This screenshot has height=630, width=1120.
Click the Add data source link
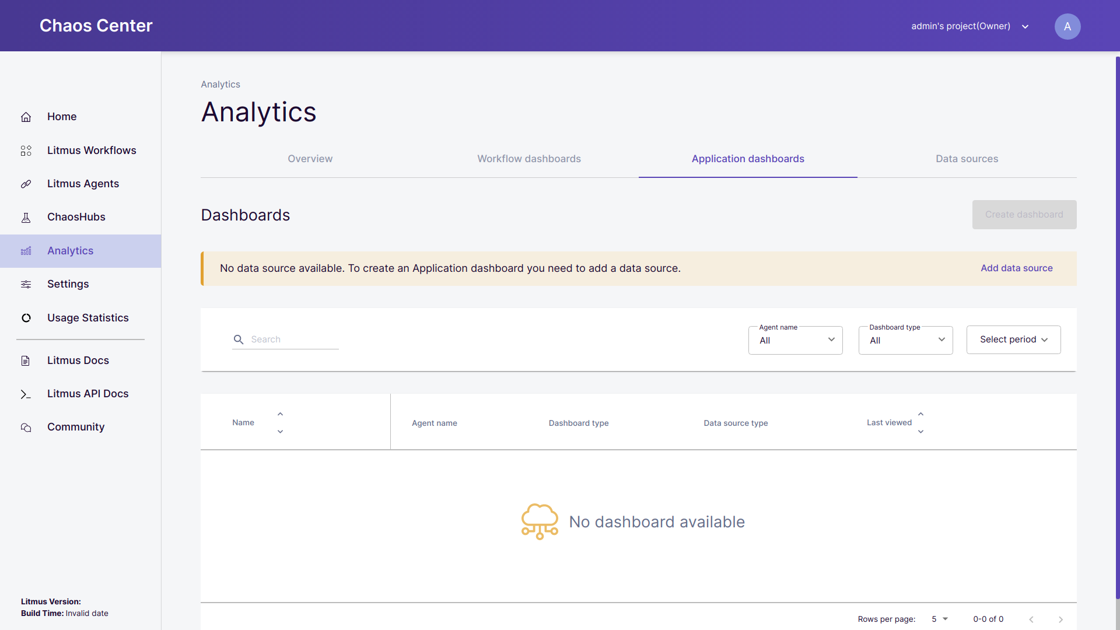coord(1016,268)
